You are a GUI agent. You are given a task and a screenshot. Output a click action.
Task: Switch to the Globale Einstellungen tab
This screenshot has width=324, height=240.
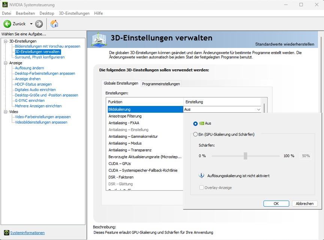[x=121, y=83]
